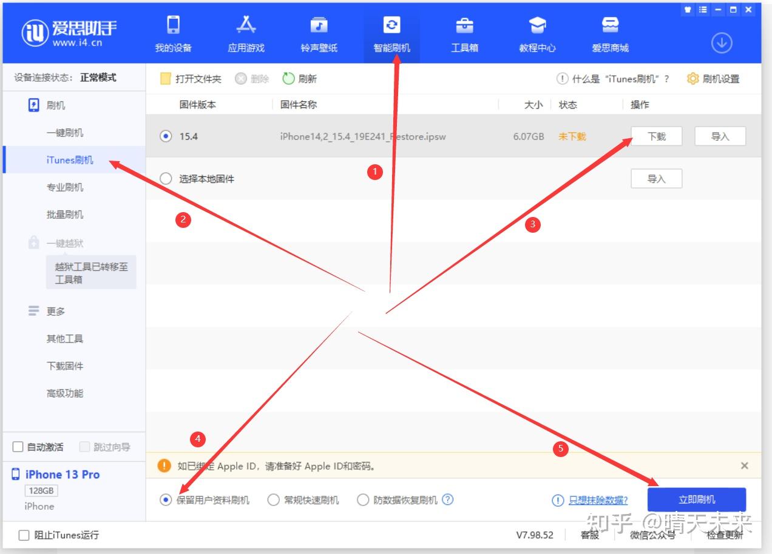
Task: Open the 我的设备 (My Devices) panel icon
Action: 174,25
